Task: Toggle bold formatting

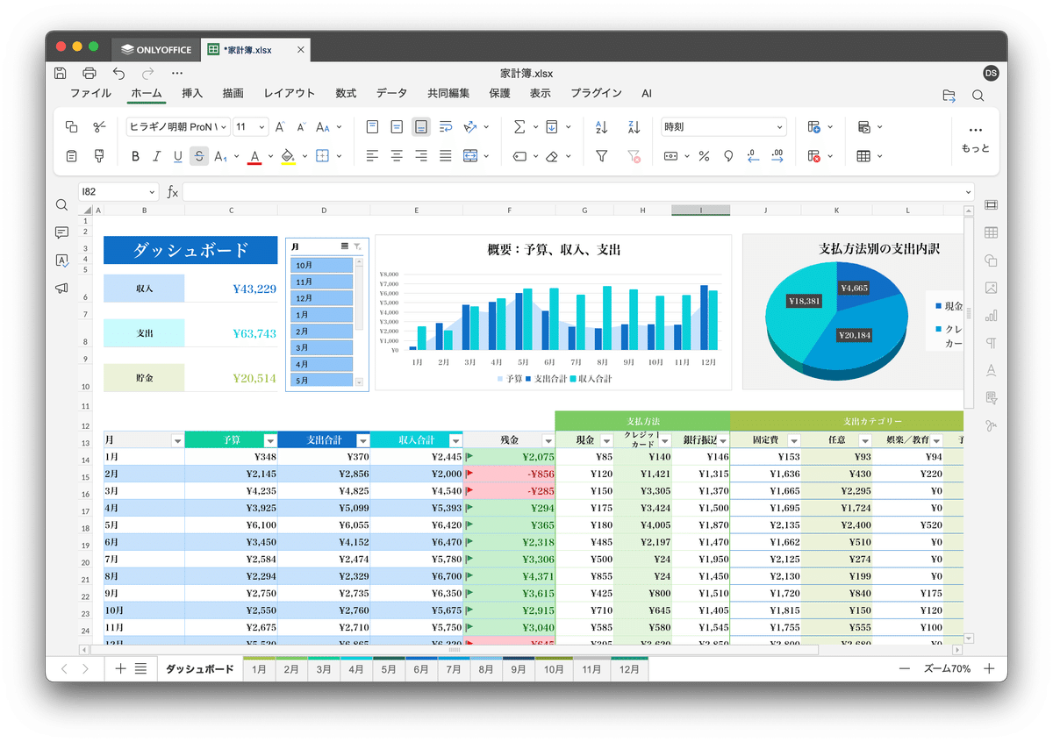Action: tap(135, 156)
